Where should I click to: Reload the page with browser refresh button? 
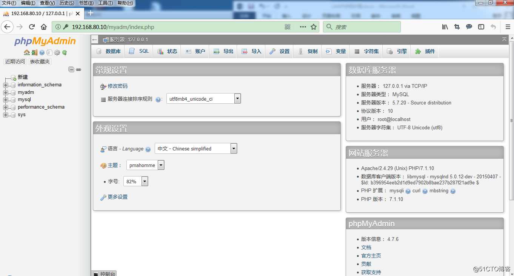pyautogui.click(x=32, y=27)
